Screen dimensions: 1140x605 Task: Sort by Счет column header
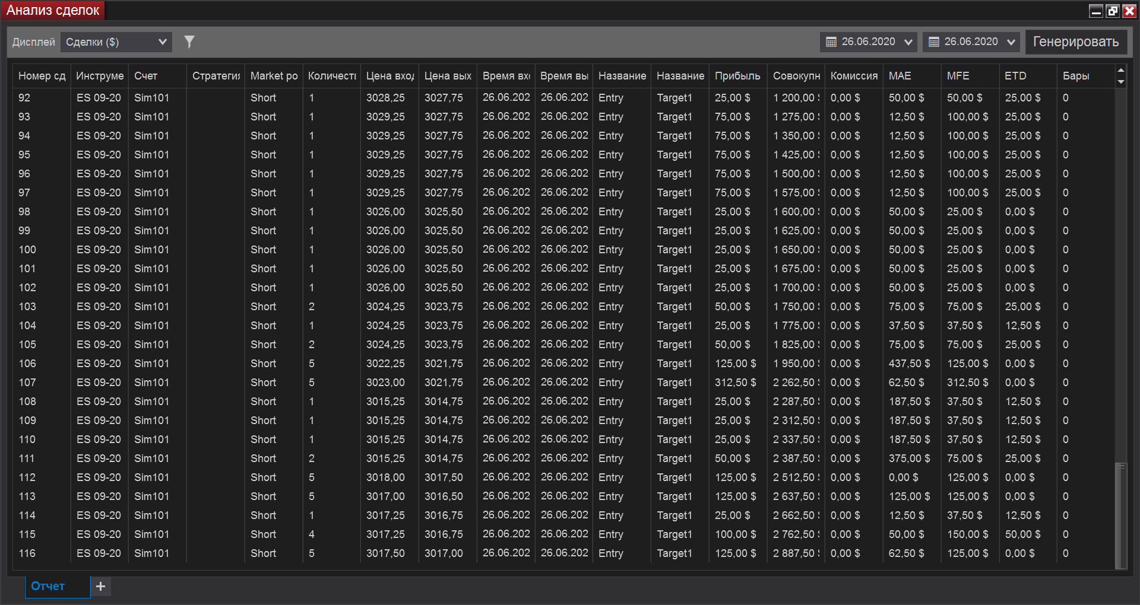[157, 76]
